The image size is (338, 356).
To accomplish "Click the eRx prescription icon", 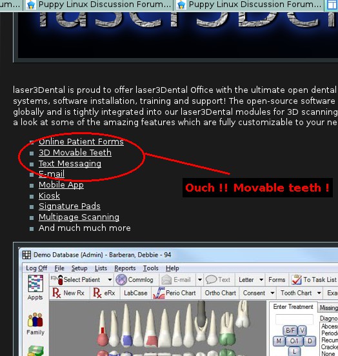I will point(97,293).
